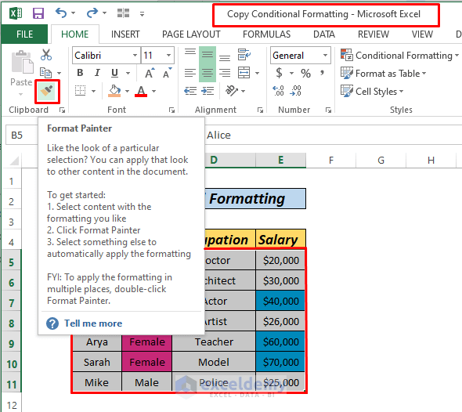Open the FILE tab
462x412 pixels.
click(24, 34)
